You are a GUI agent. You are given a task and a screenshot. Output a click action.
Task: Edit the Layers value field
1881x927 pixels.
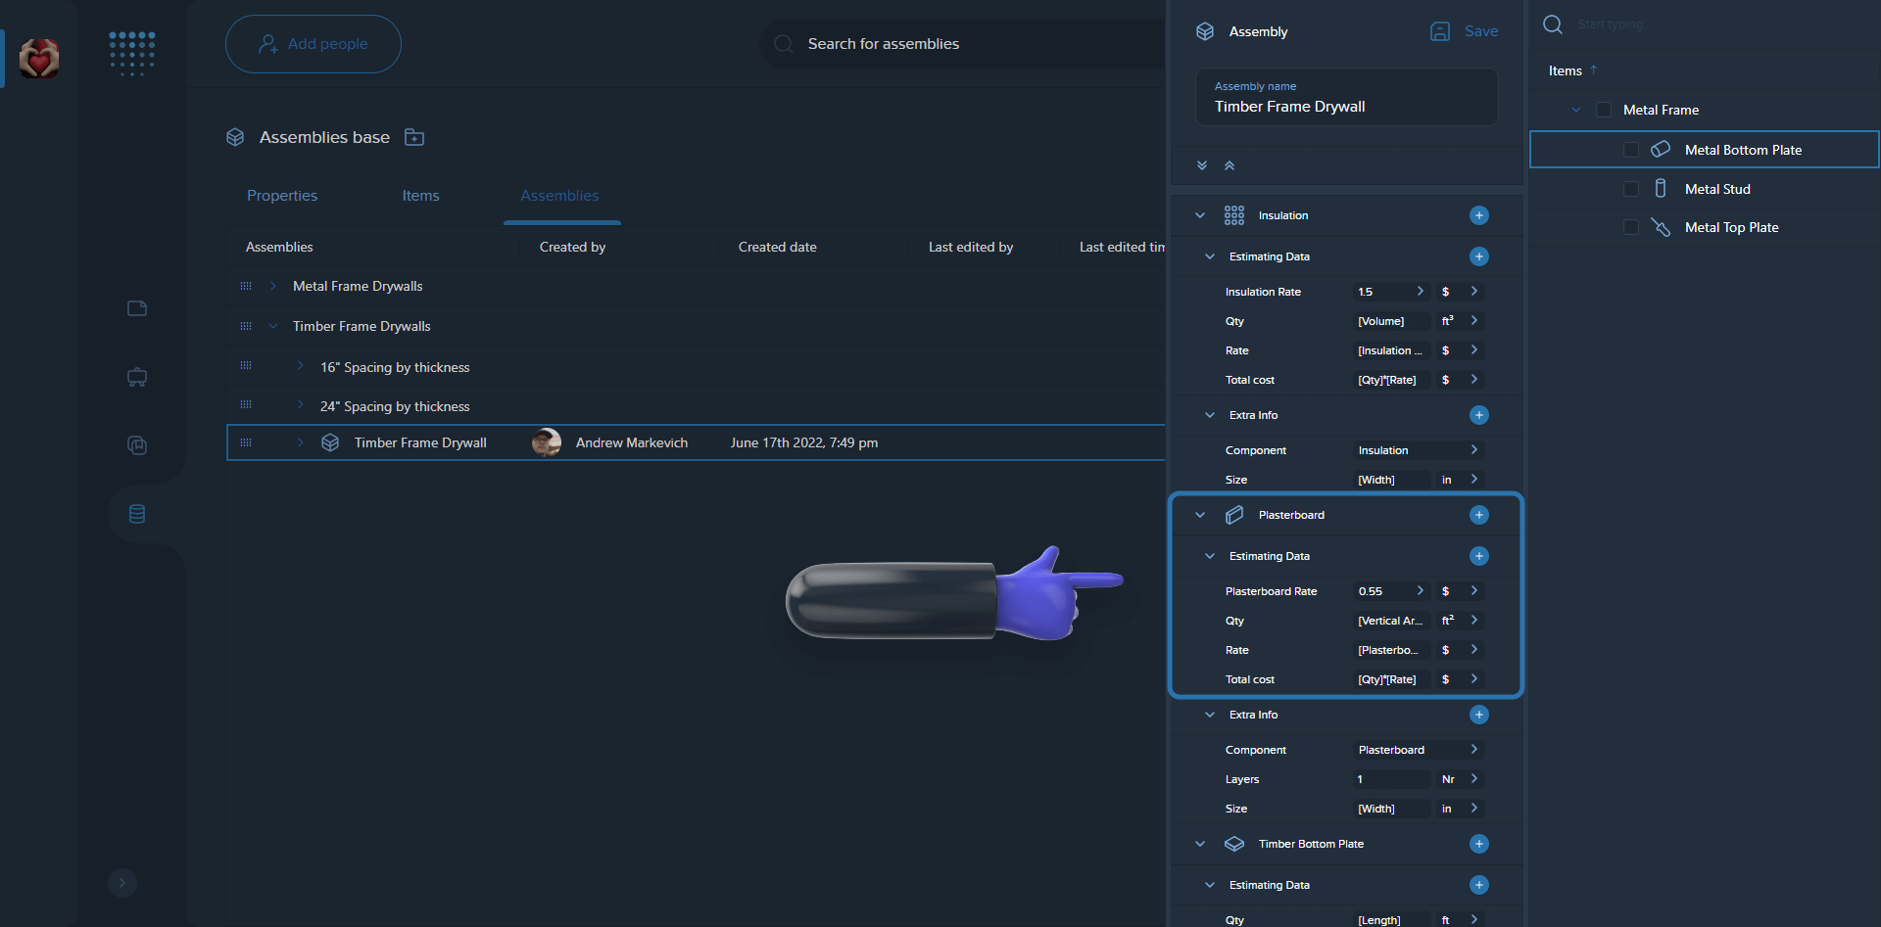click(x=1391, y=779)
